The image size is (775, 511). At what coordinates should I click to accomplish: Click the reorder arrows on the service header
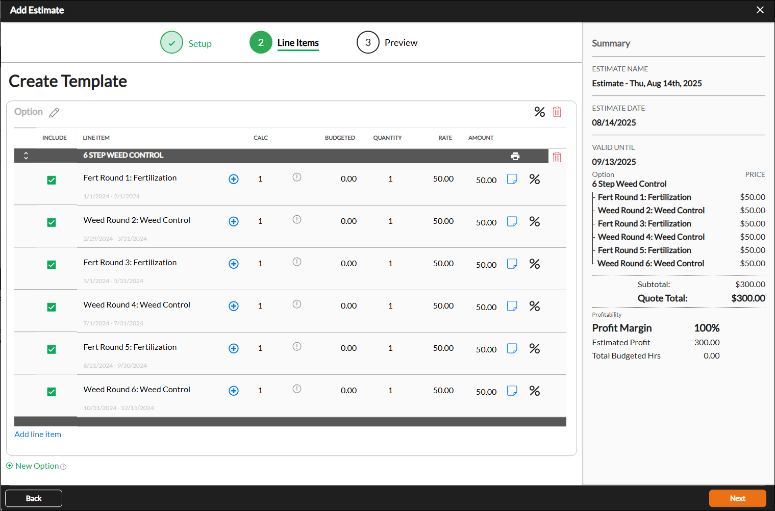pos(26,156)
